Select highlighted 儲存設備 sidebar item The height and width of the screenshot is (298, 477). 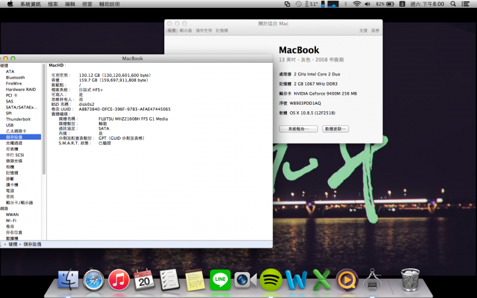(21, 137)
